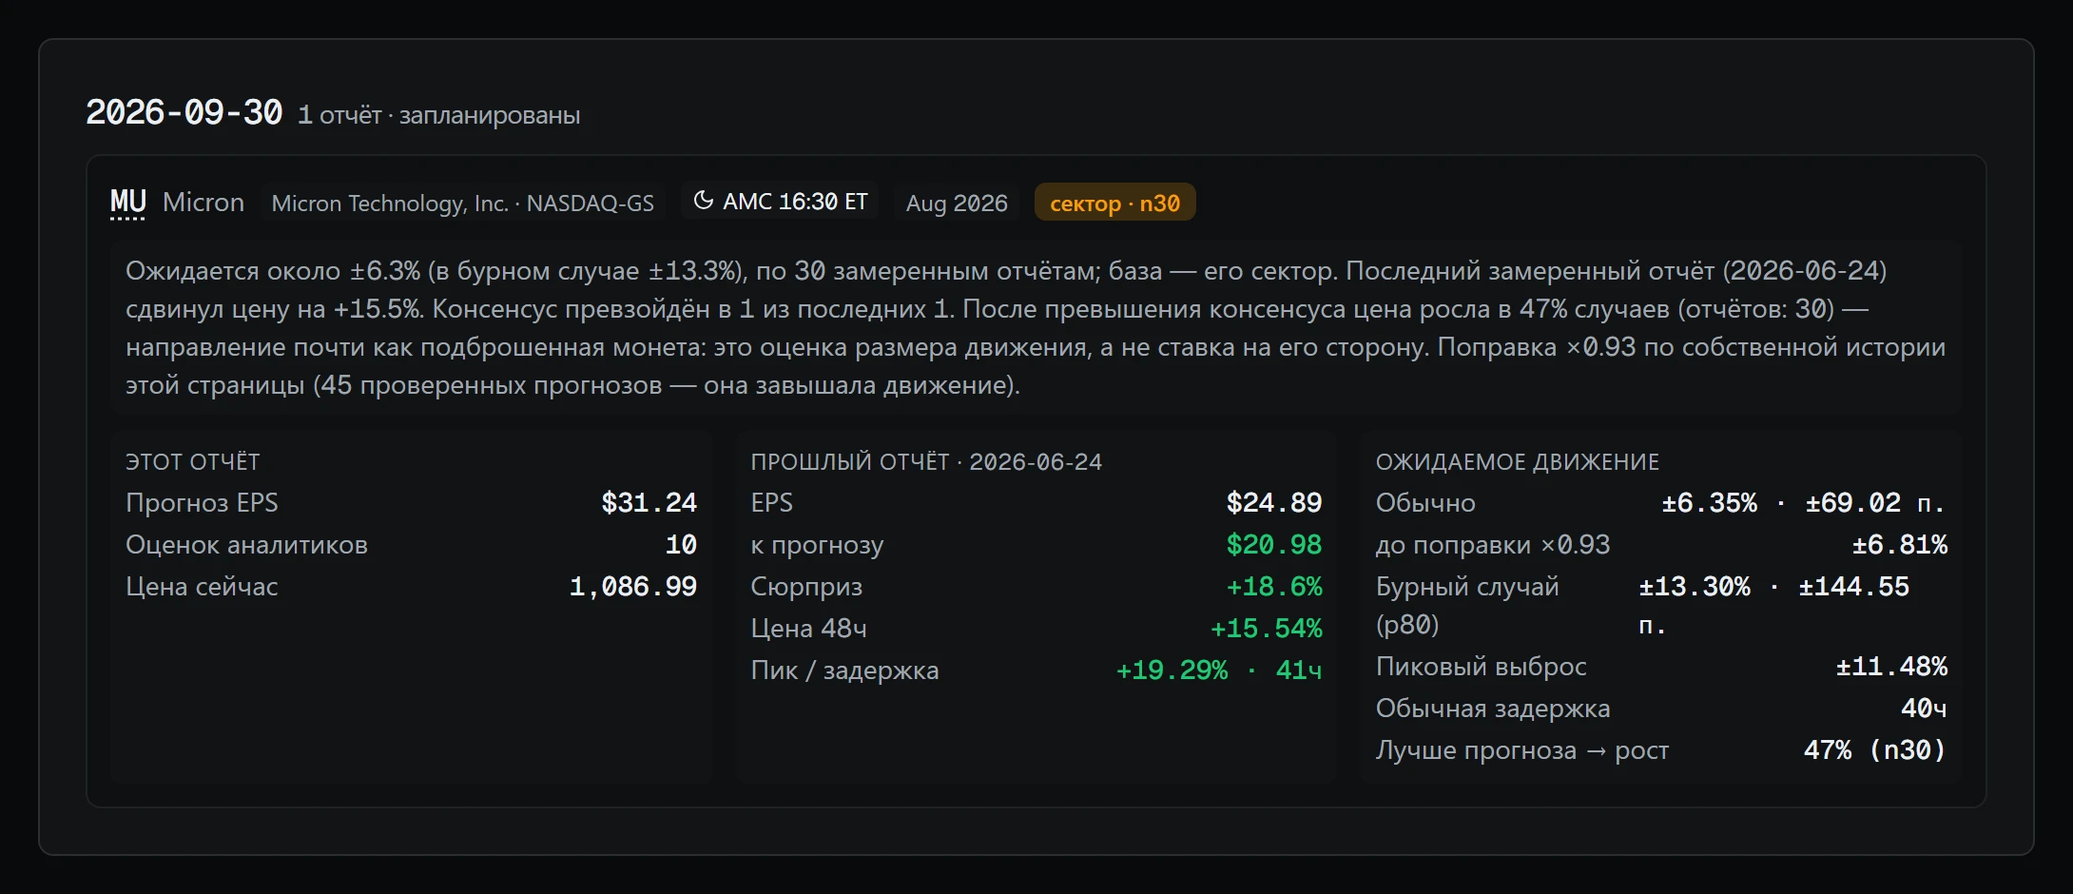Click the moon icon beside AMC 16:30 ET
Viewport: 2073px width, 894px height.
pyautogui.click(x=703, y=201)
